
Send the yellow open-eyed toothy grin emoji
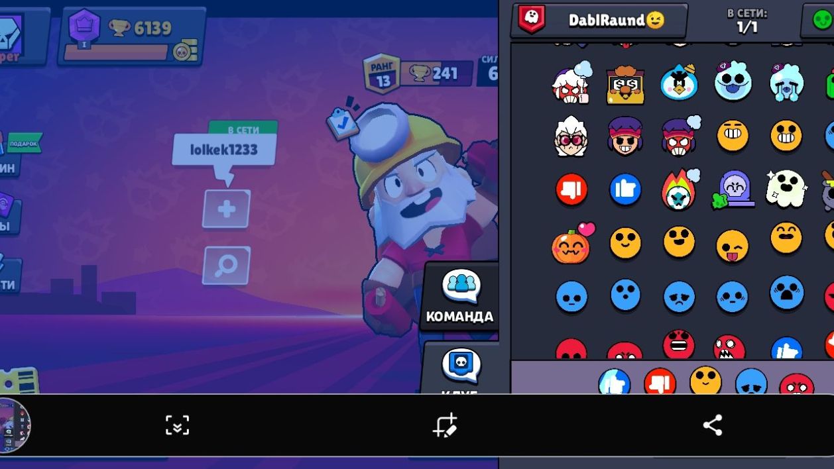point(786,136)
